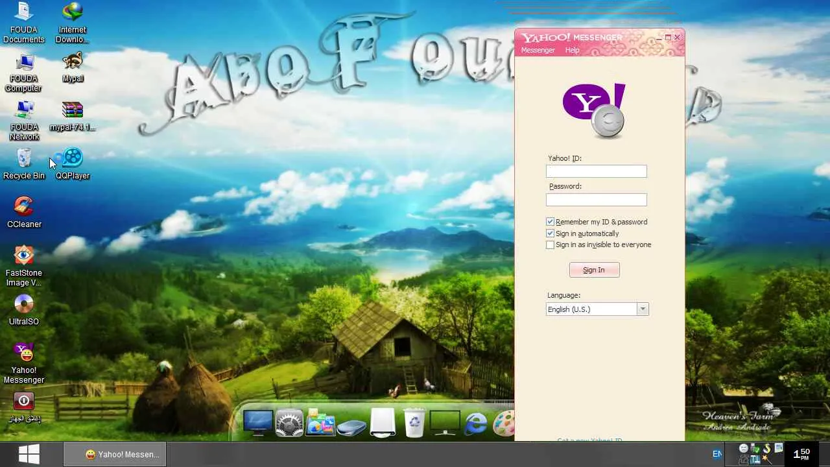Click the blue monitor icon in the dock
Screen dimensions: 830x467
(x=257, y=422)
